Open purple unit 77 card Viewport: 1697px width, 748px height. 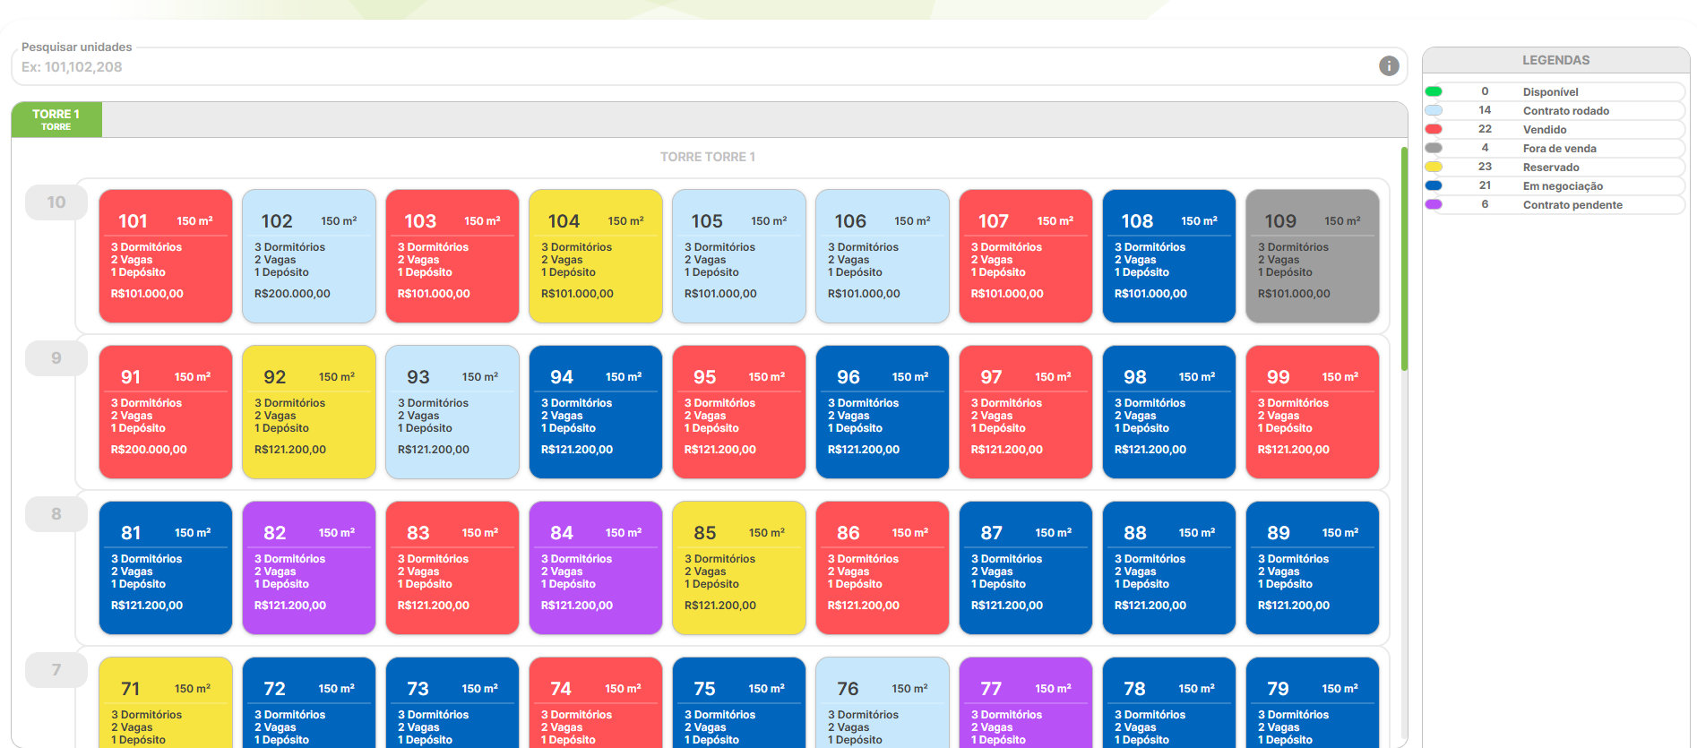click(1026, 703)
